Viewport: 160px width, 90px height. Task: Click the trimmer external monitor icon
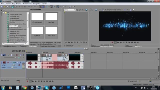[86, 10]
